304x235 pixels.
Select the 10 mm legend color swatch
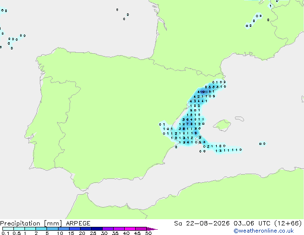tap(64, 229)
